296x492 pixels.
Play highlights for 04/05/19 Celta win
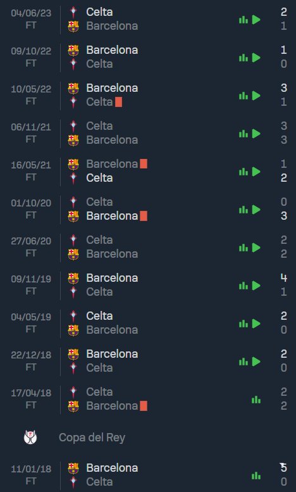pyautogui.click(x=256, y=324)
